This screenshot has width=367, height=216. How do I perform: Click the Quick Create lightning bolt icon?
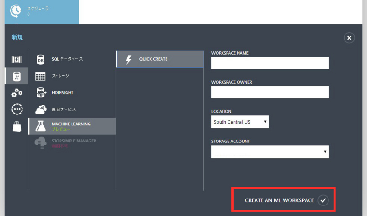[128, 60]
